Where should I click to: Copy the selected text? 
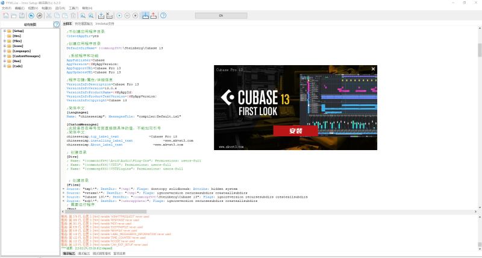(57, 16)
